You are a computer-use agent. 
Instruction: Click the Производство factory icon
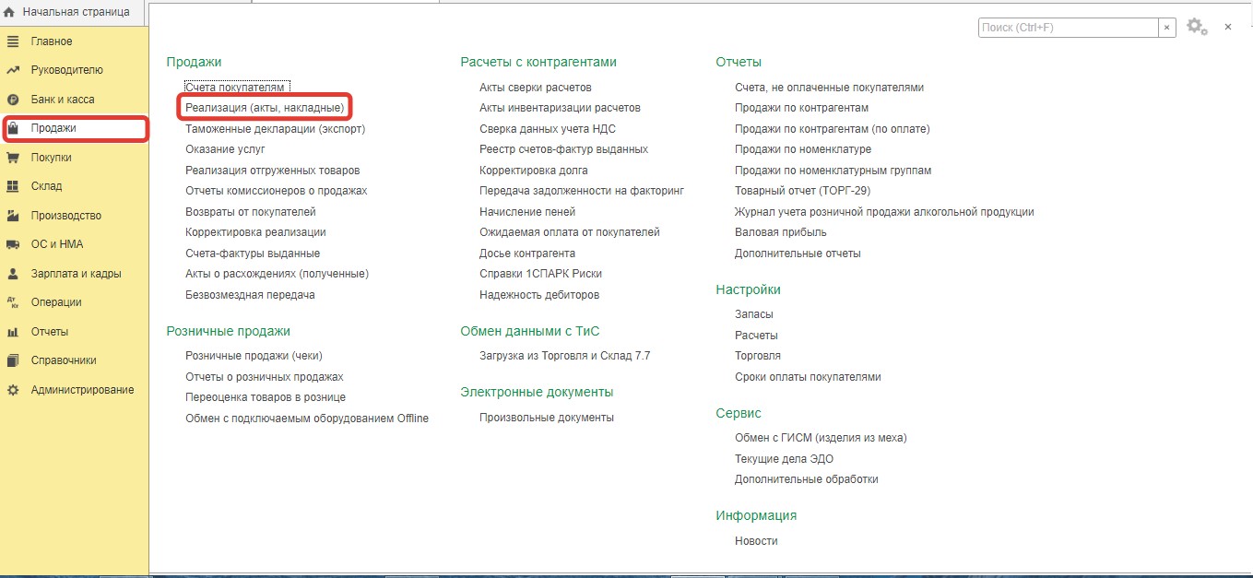pos(13,216)
